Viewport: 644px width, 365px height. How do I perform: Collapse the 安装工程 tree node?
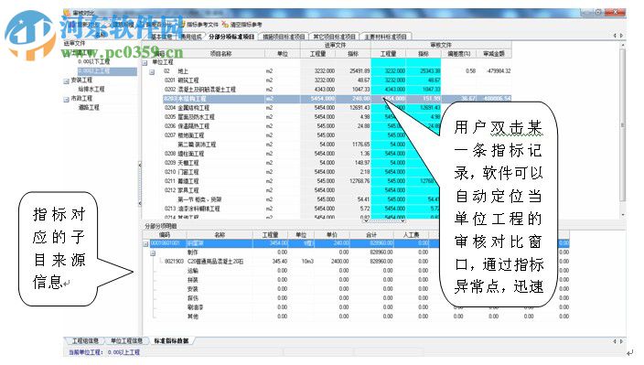67,81
